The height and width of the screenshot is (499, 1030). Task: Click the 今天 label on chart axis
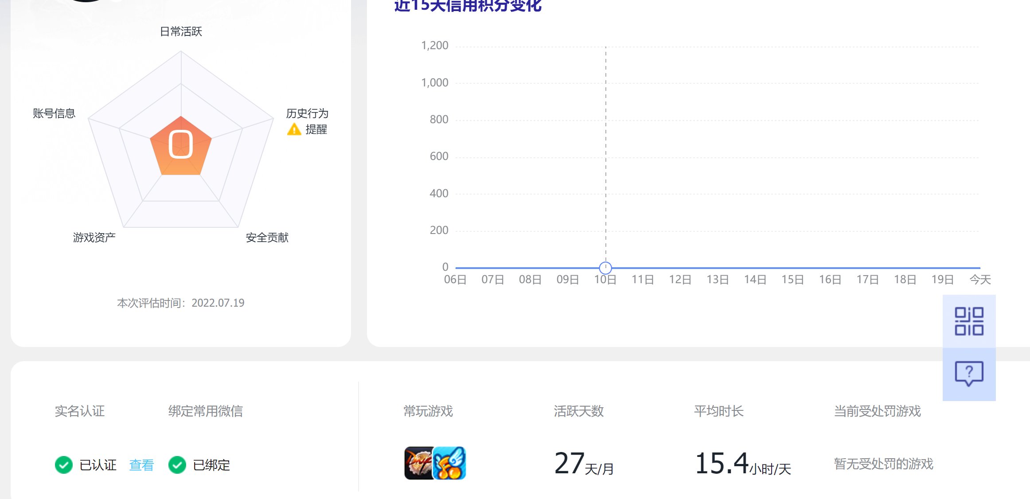tap(979, 280)
